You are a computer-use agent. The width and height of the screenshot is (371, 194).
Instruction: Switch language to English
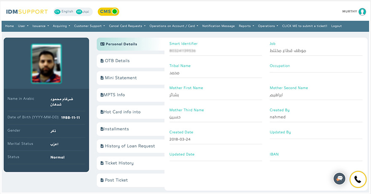pos(67,11)
